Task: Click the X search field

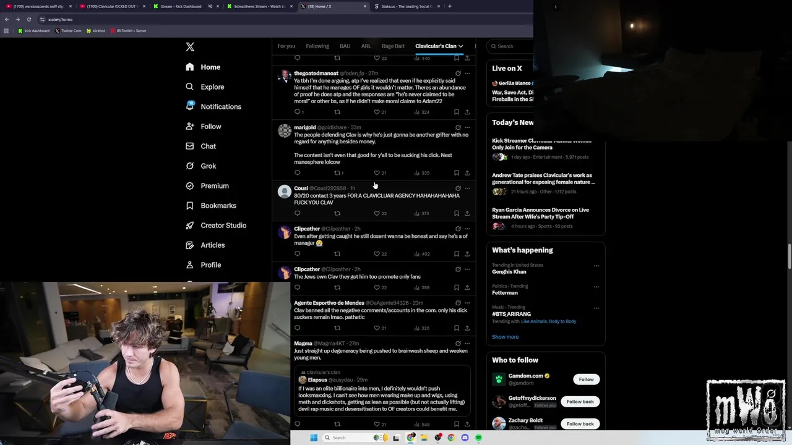Action: [x=510, y=46]
